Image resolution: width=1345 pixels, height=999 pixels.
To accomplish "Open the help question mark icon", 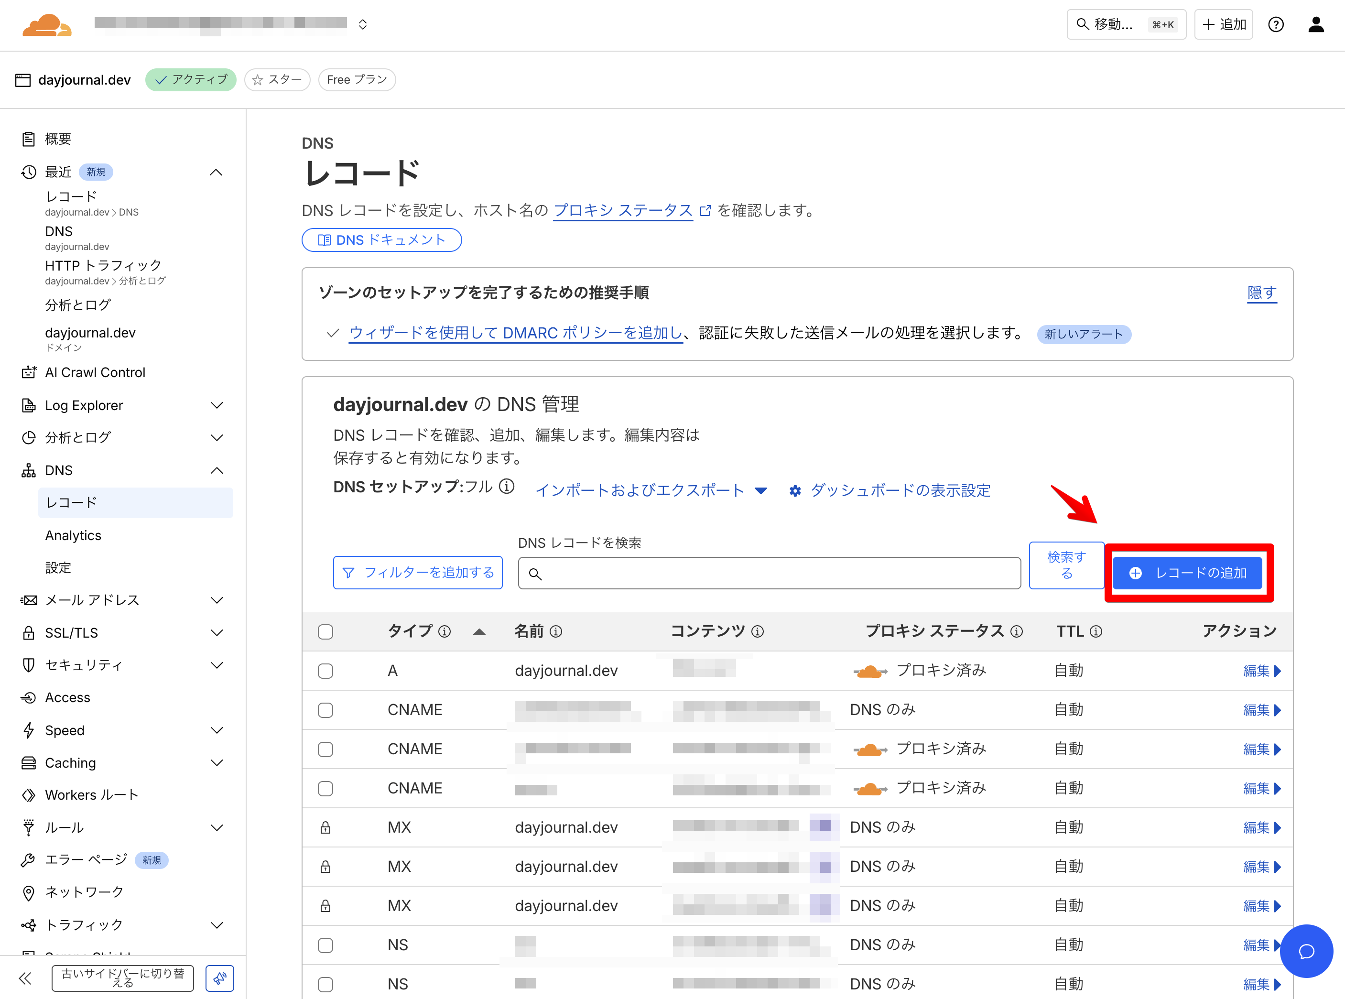I will point(1275,25).
